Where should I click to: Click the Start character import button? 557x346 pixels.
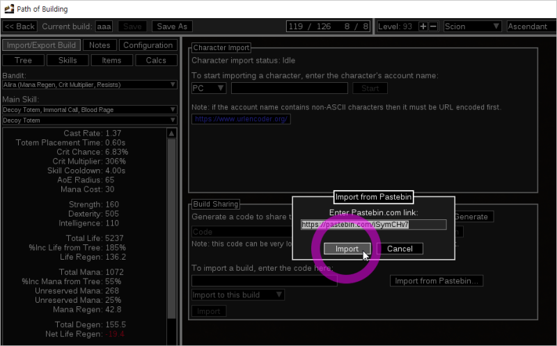point(370,88)
